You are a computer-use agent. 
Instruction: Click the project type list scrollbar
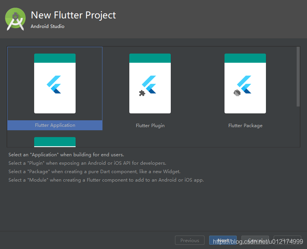pyautogui.click(x=298, y=77)
